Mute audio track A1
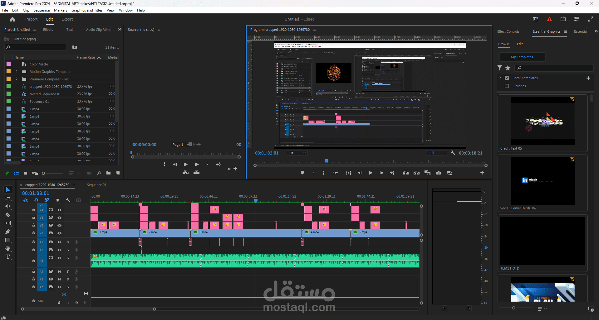 point(59,242)
